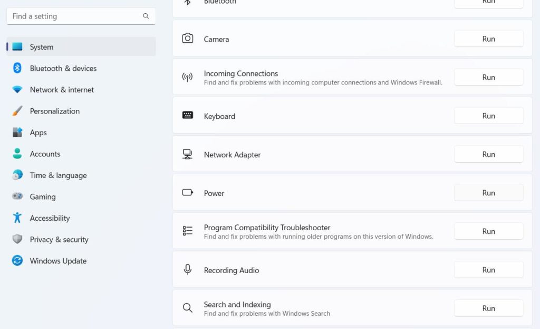Click the Windows Search description text
Screen dimensions: 540x329
[x=267, y=313]
